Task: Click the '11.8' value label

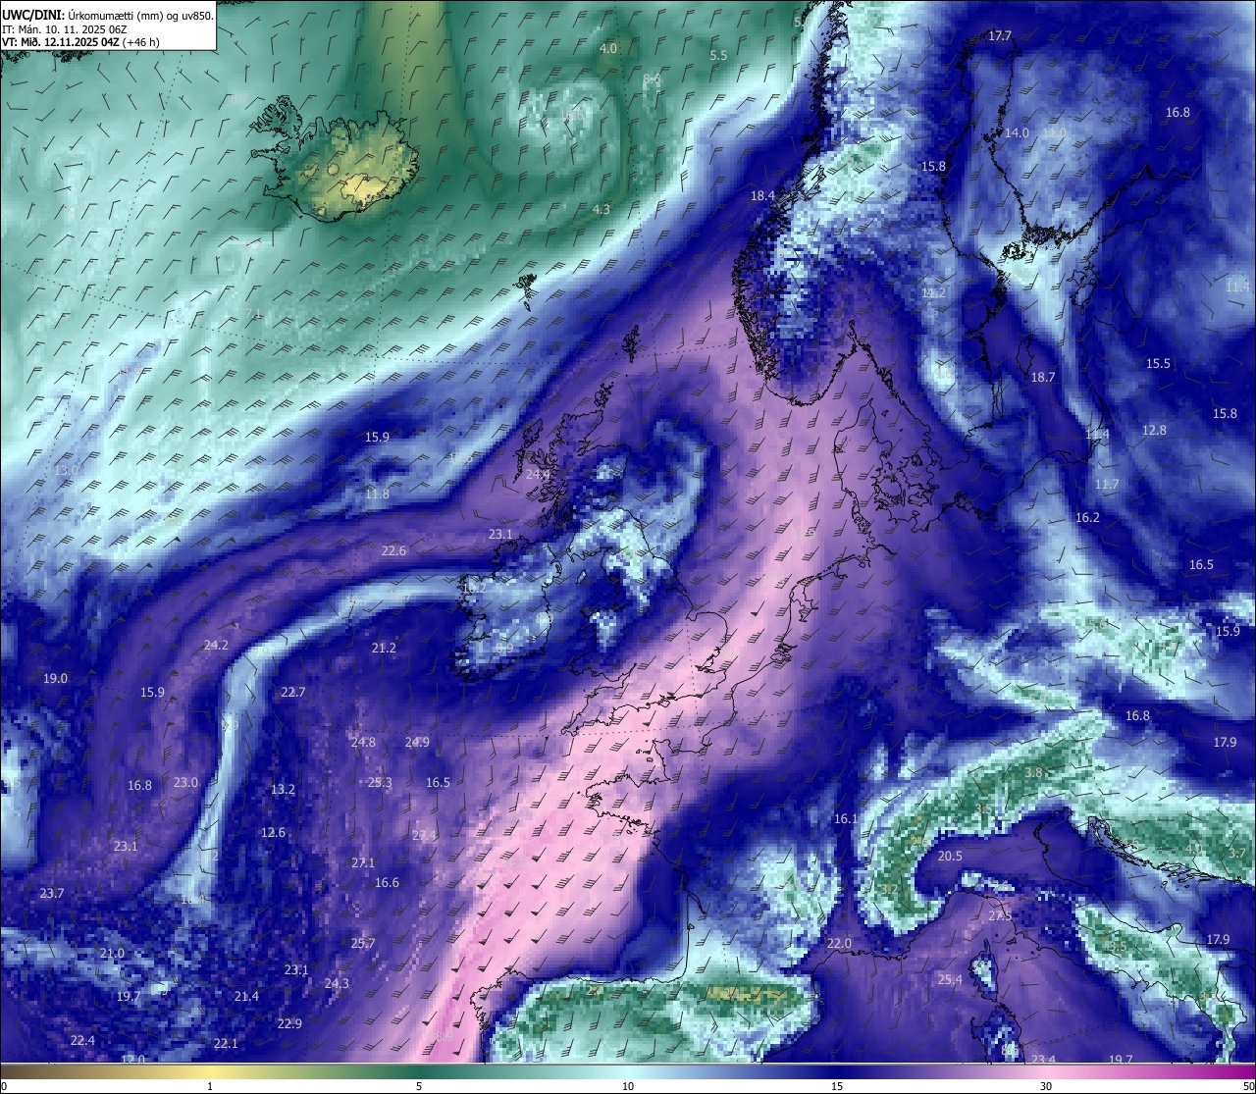Action: point(377,495)
